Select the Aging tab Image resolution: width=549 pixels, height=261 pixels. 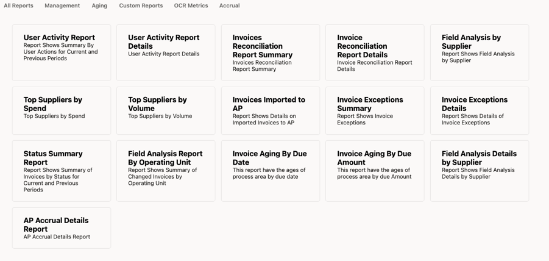[x=99, y=5]
